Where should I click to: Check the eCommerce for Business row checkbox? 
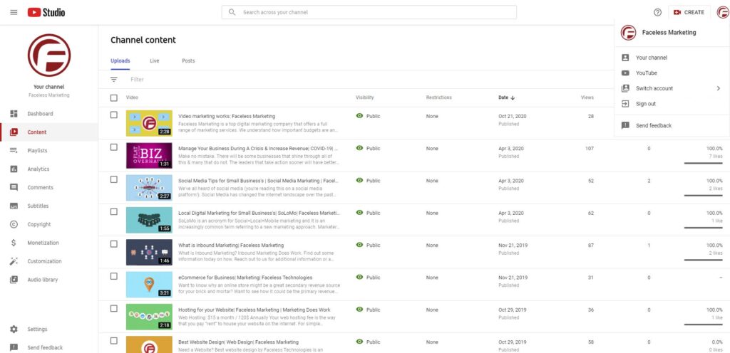coord(114,276)
